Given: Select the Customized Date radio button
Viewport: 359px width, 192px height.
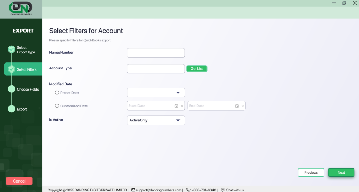Looking at the screenshot, I should click(x=57, y=106).
